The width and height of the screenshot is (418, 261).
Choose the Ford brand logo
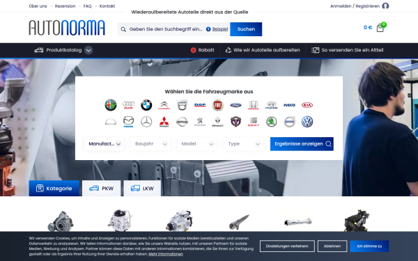(235, 105)
